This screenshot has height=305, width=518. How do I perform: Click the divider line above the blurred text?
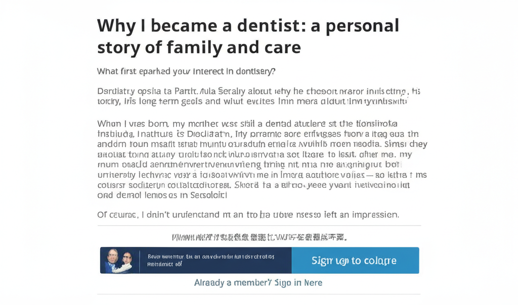tap(259, 225)
